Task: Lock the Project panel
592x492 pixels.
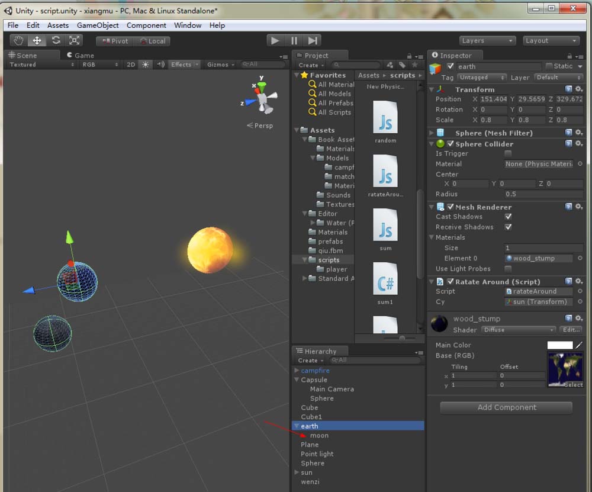Action: tap(409, 56)
